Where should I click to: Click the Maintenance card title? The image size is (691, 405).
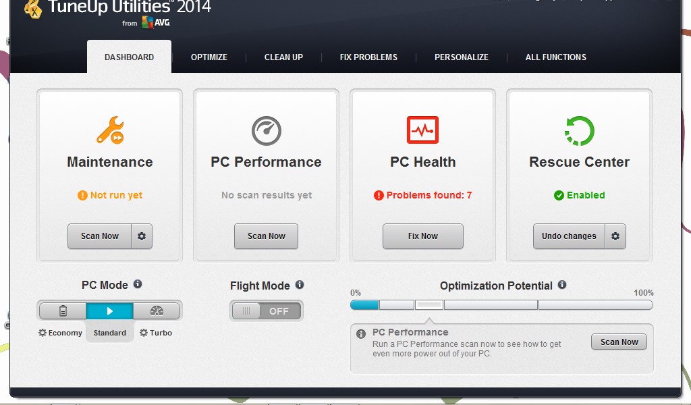point(110,162)
